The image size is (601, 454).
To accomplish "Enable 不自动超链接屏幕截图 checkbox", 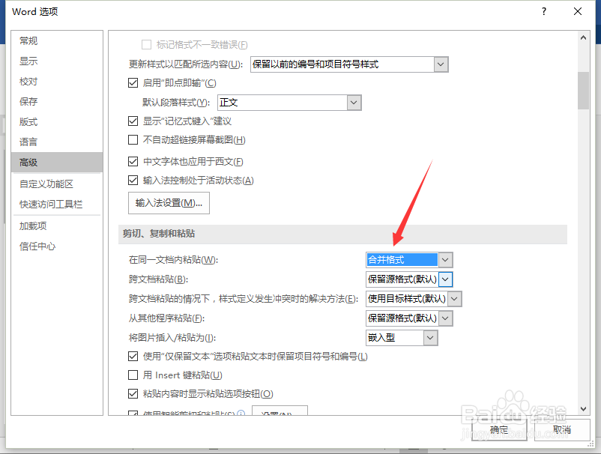I will pos(133,140).
